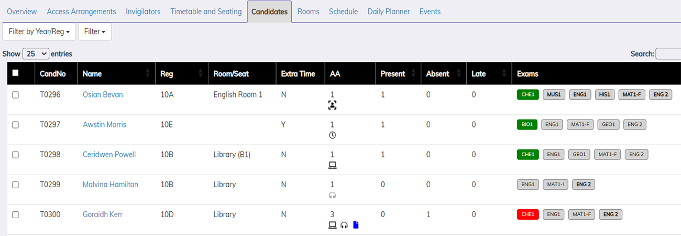Open the Filter by Year/Reg dropdown
681x236 pixels.
point(39,31)
